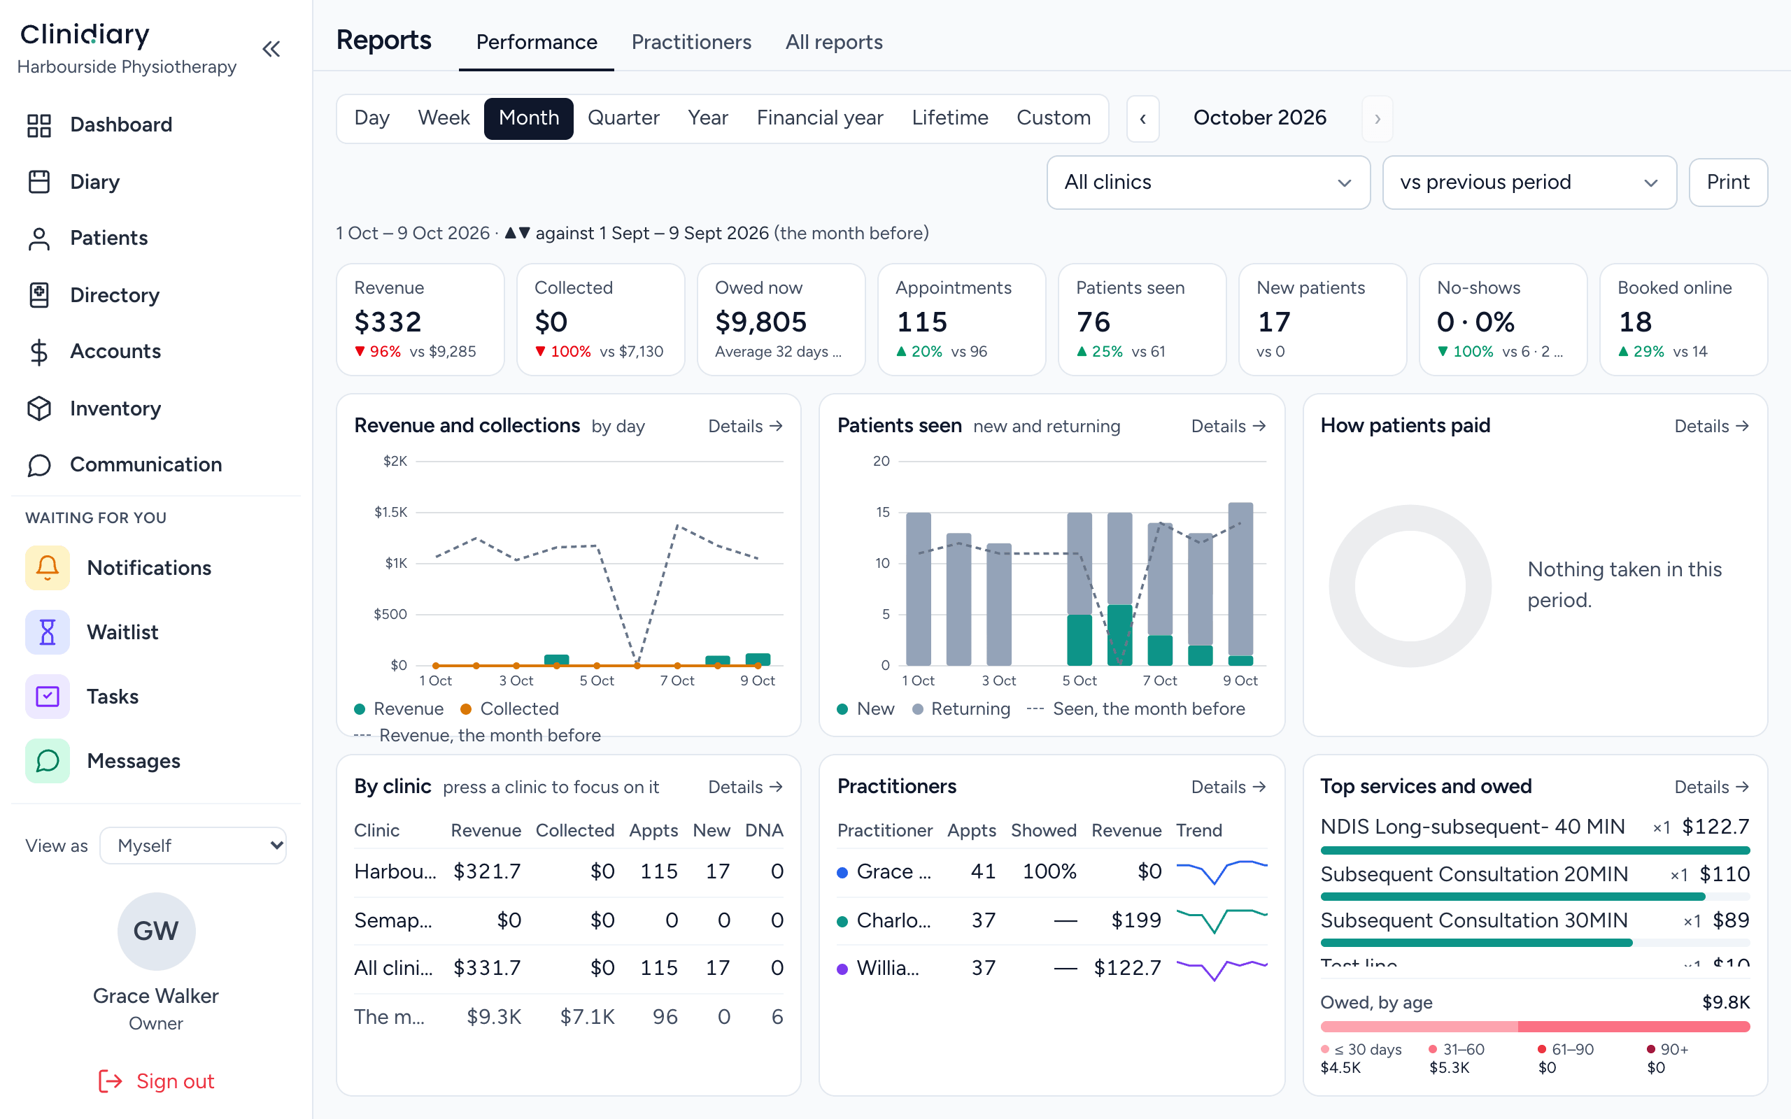Screen dimensions: 1791x1119
Task: Switch to the Practitioners tab
Action: coord(691,43)
